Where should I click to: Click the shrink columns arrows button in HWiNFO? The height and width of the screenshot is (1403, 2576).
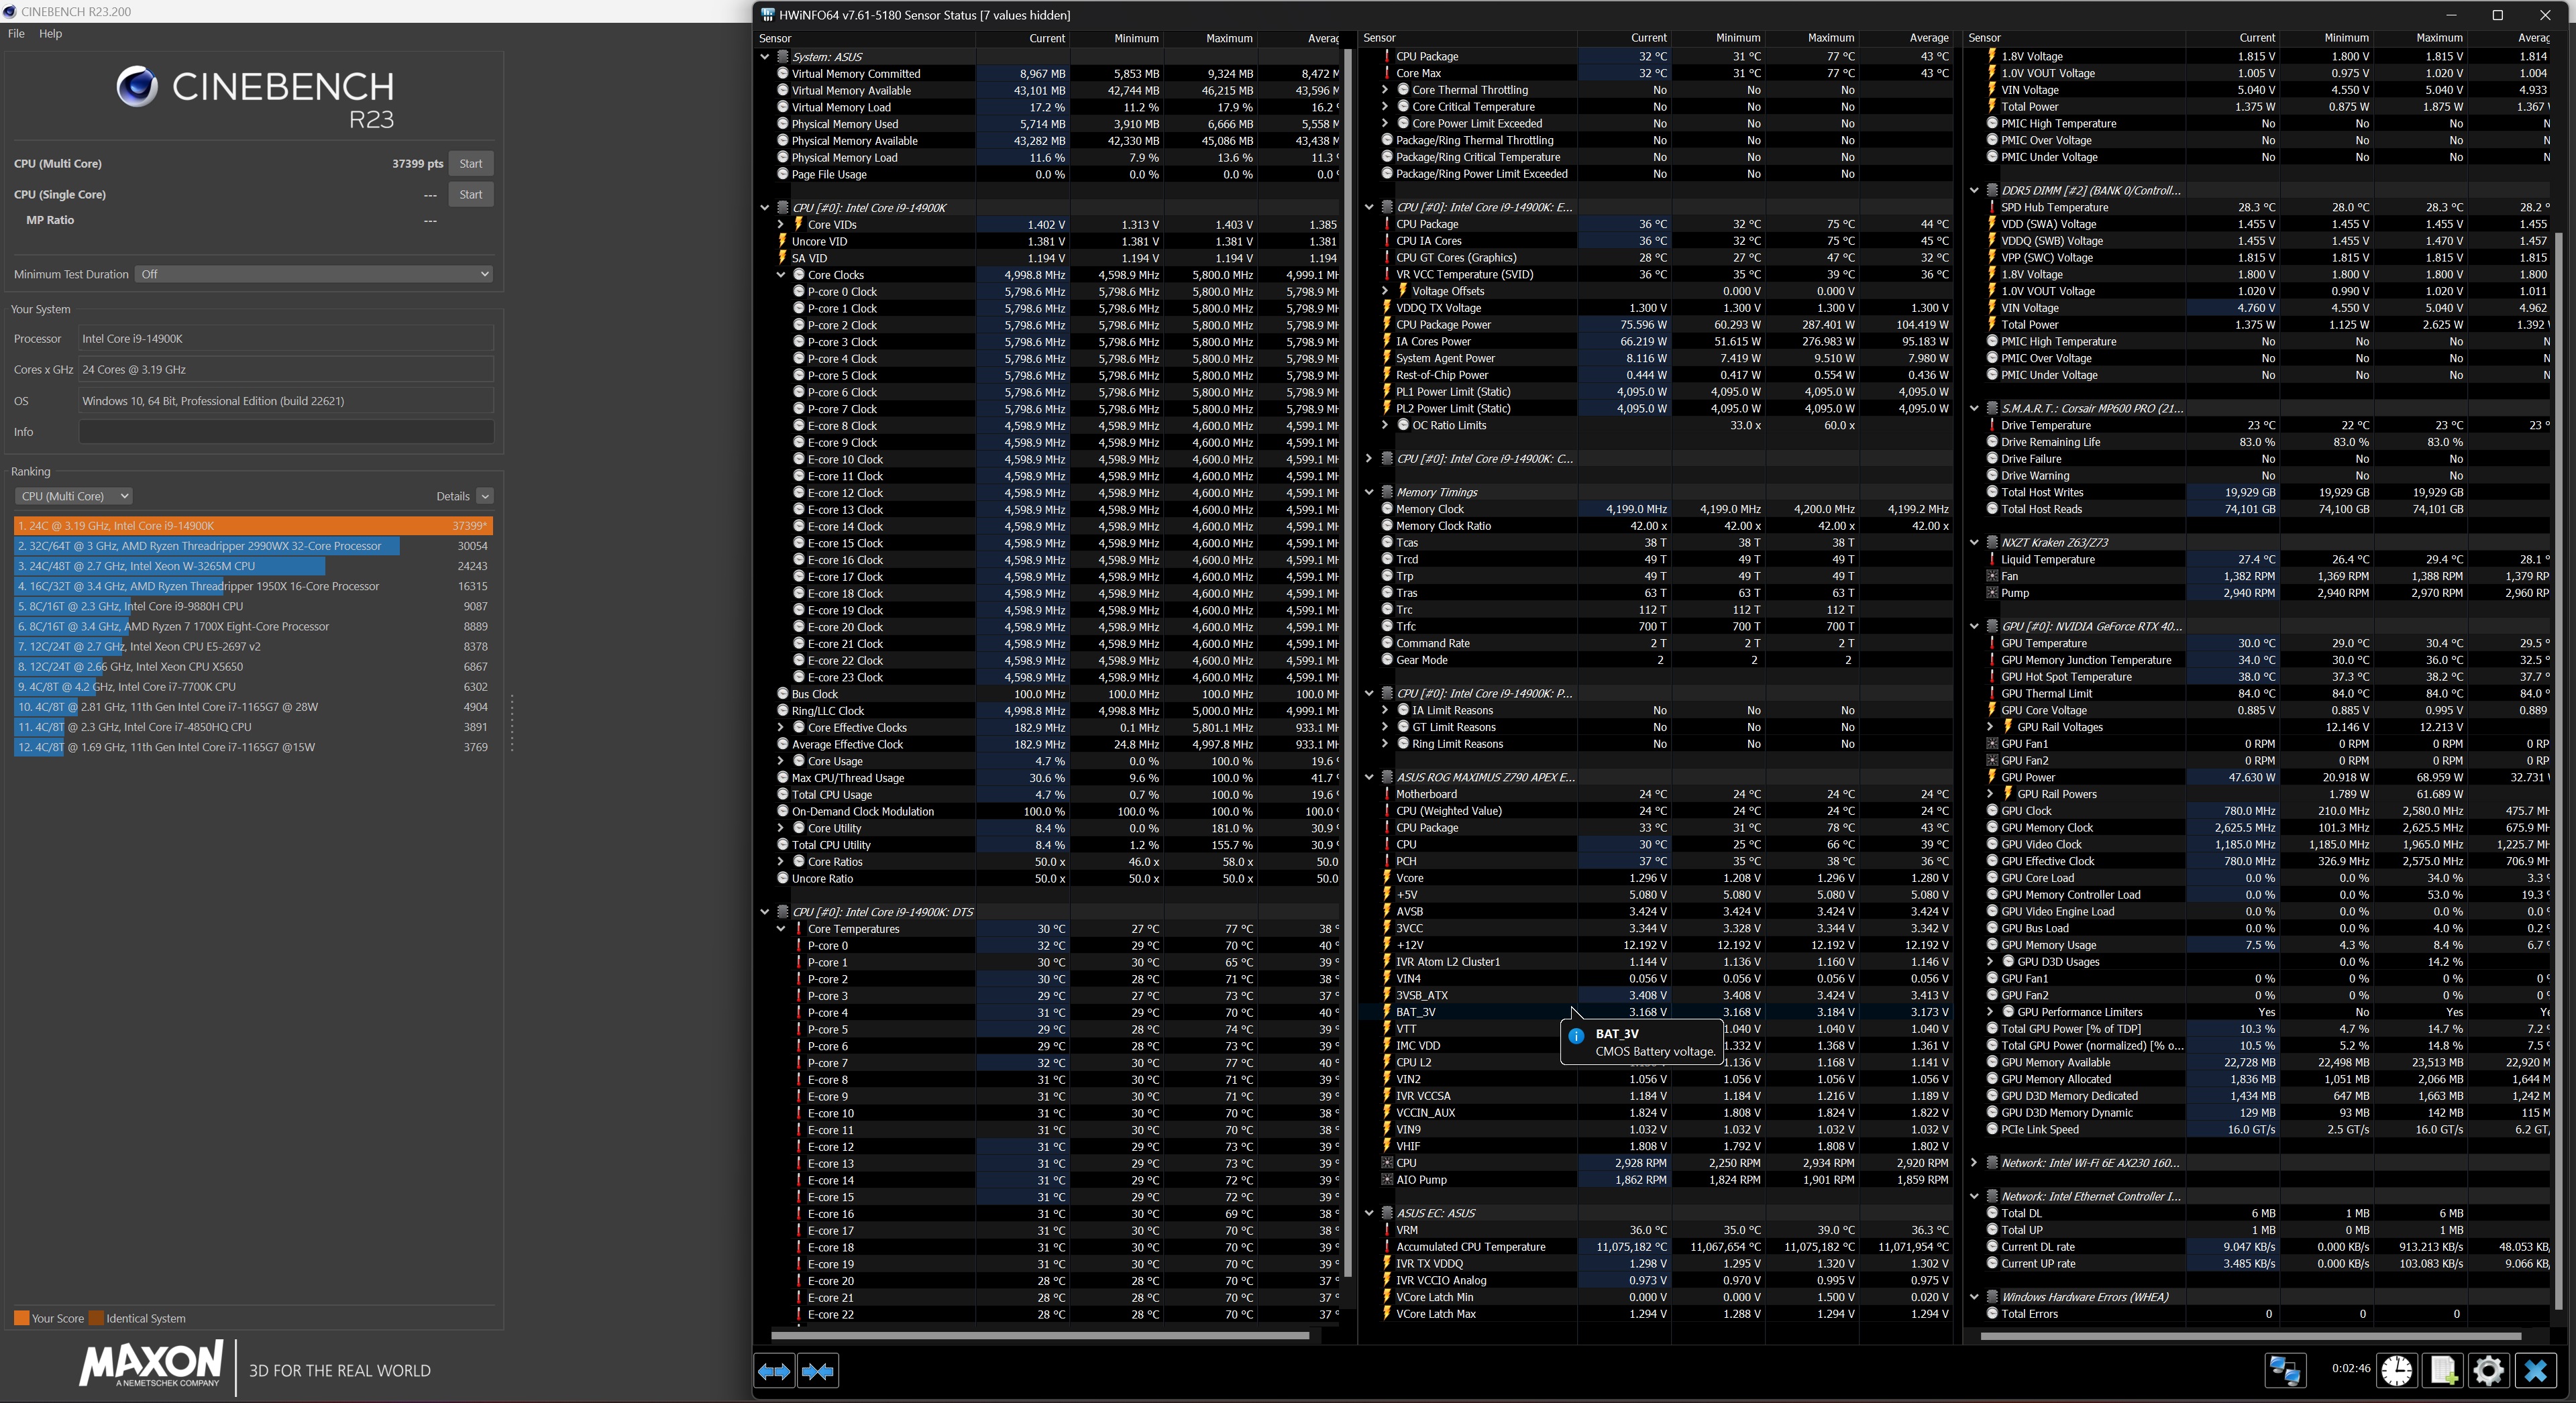click(818, 1371)
